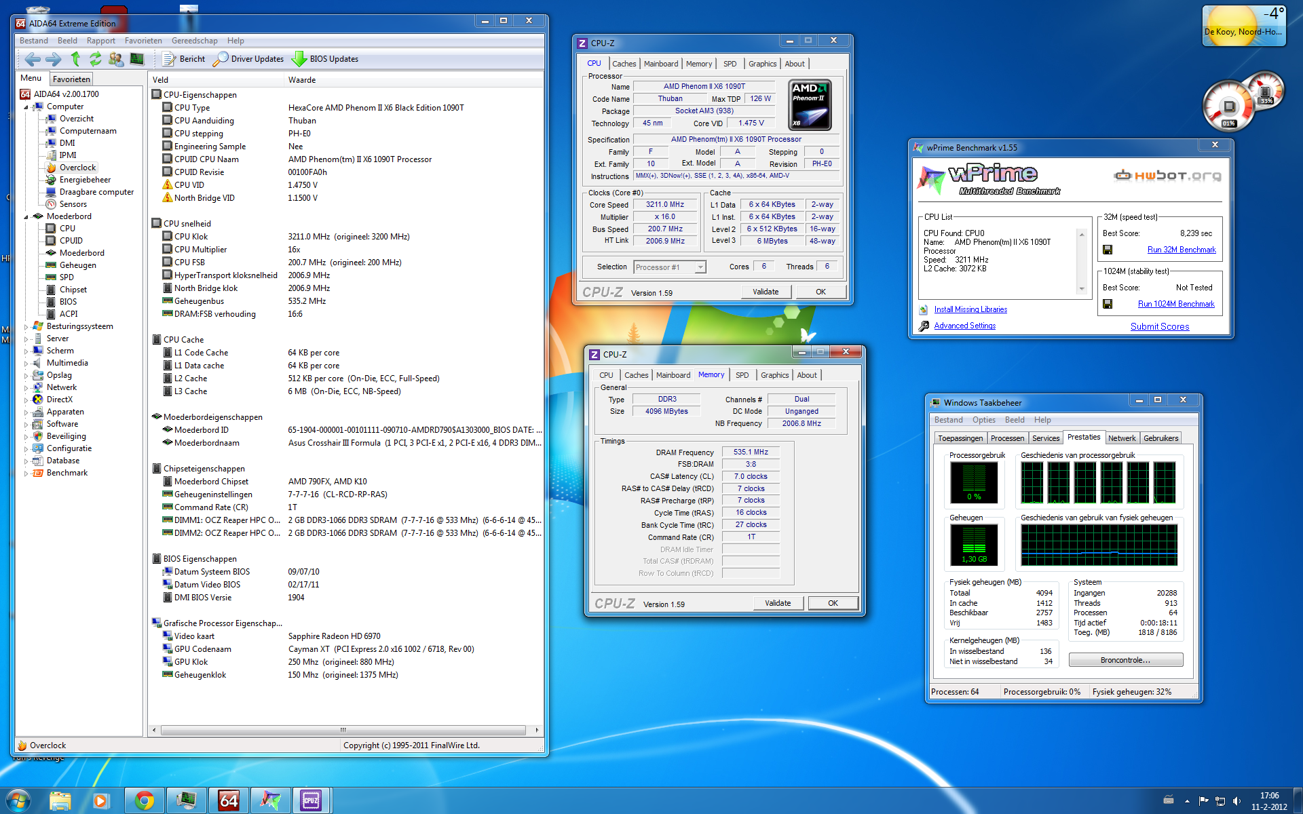Switch to SPD tab in lower CPU-Z window
The width and height of the screenshot is (1303, 814).
[742, 375]
